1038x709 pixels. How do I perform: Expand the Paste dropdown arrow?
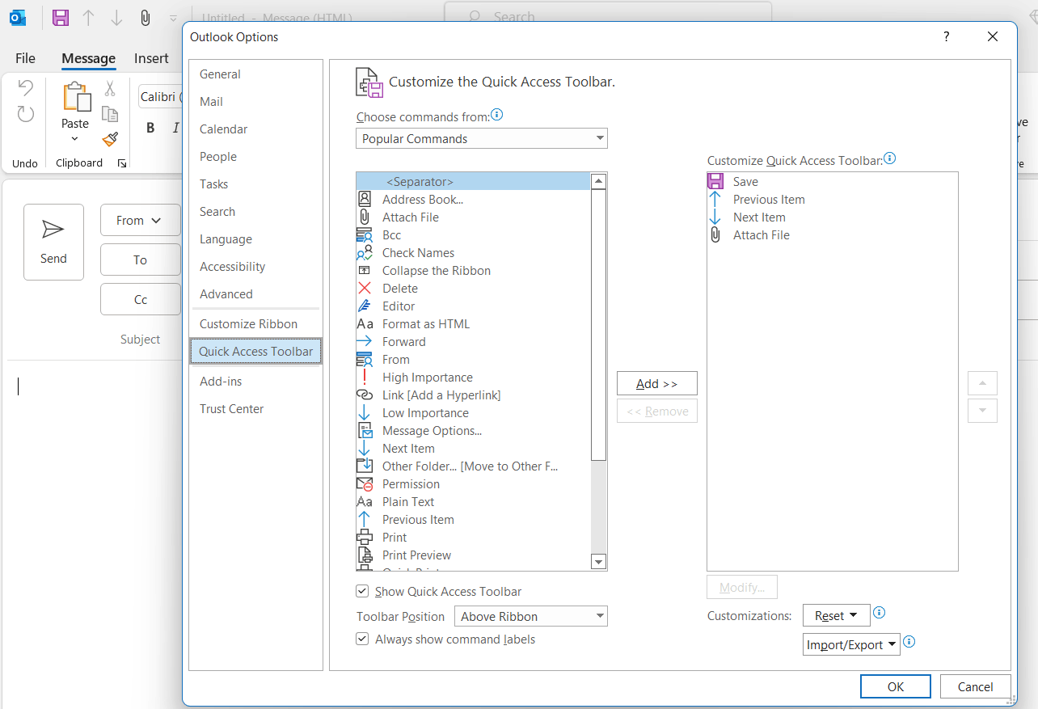[75, 139]
